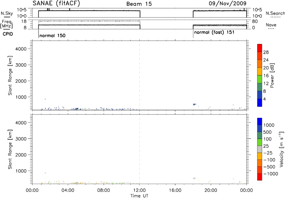Viewport: 285px width, 198px height.
Task: Click the bright blue bottom segment of the Power colorbar
Action: (260, 103)
